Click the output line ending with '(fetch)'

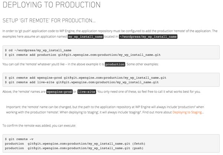75,143
